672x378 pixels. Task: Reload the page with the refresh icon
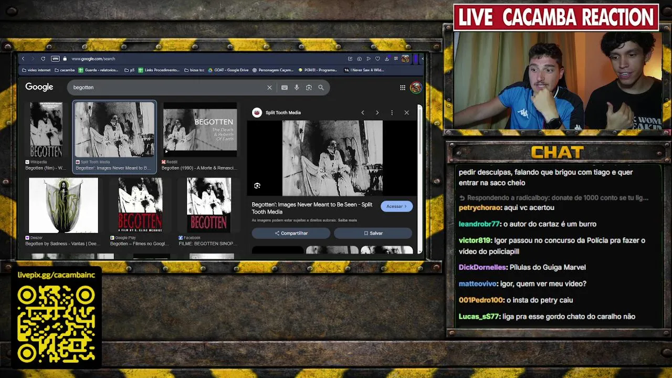pyautogui.click(x=43, y=59)
